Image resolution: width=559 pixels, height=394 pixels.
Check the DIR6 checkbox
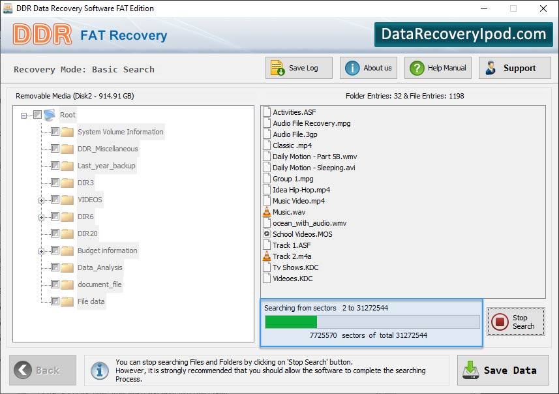coord(55,217)
